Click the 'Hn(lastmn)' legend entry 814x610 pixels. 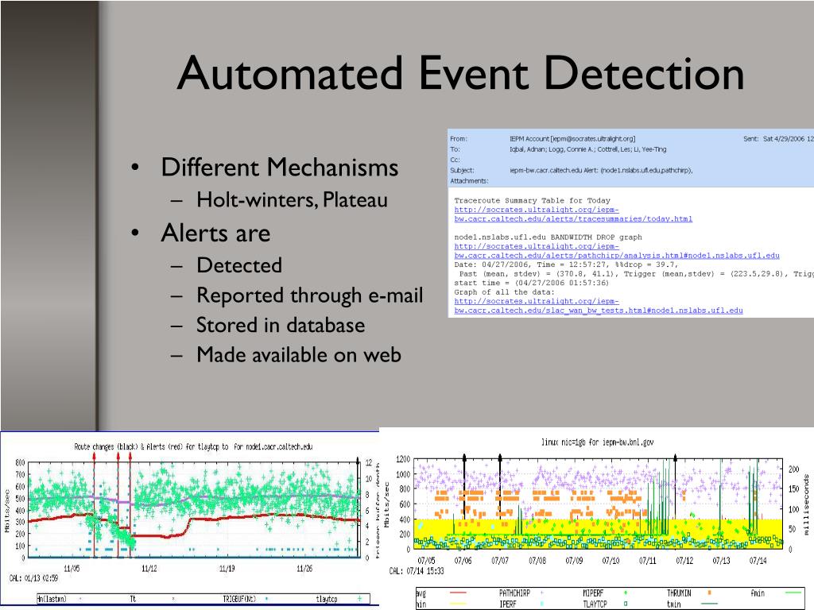coord(52,599)
